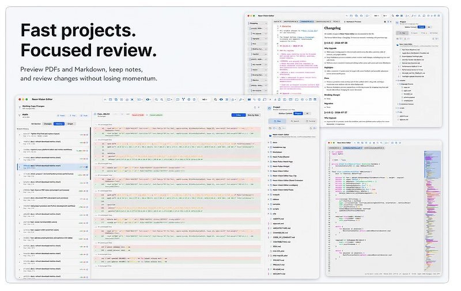This screenshot has width=461, height=291.
Task: Click the blue book icon in main toolbar
Action: [x=249, y=99]
